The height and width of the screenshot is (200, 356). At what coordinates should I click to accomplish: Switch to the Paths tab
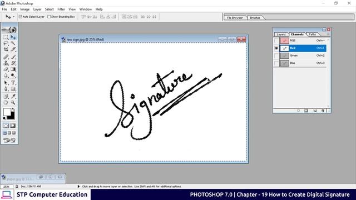tap(313, 34)
